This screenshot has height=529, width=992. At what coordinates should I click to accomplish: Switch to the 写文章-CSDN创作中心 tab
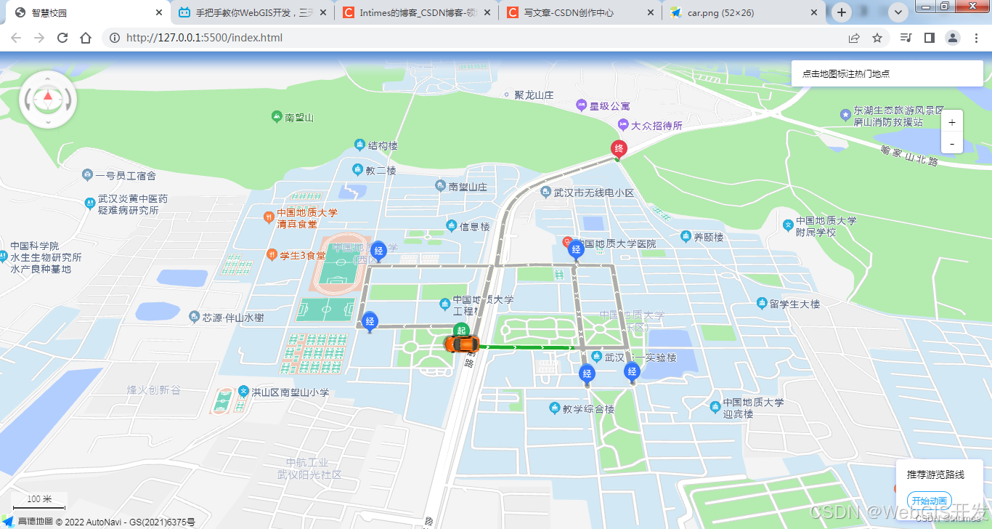click(x=581, y=12)
